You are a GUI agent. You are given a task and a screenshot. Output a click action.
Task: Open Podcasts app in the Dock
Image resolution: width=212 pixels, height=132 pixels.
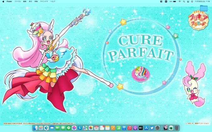135,128
